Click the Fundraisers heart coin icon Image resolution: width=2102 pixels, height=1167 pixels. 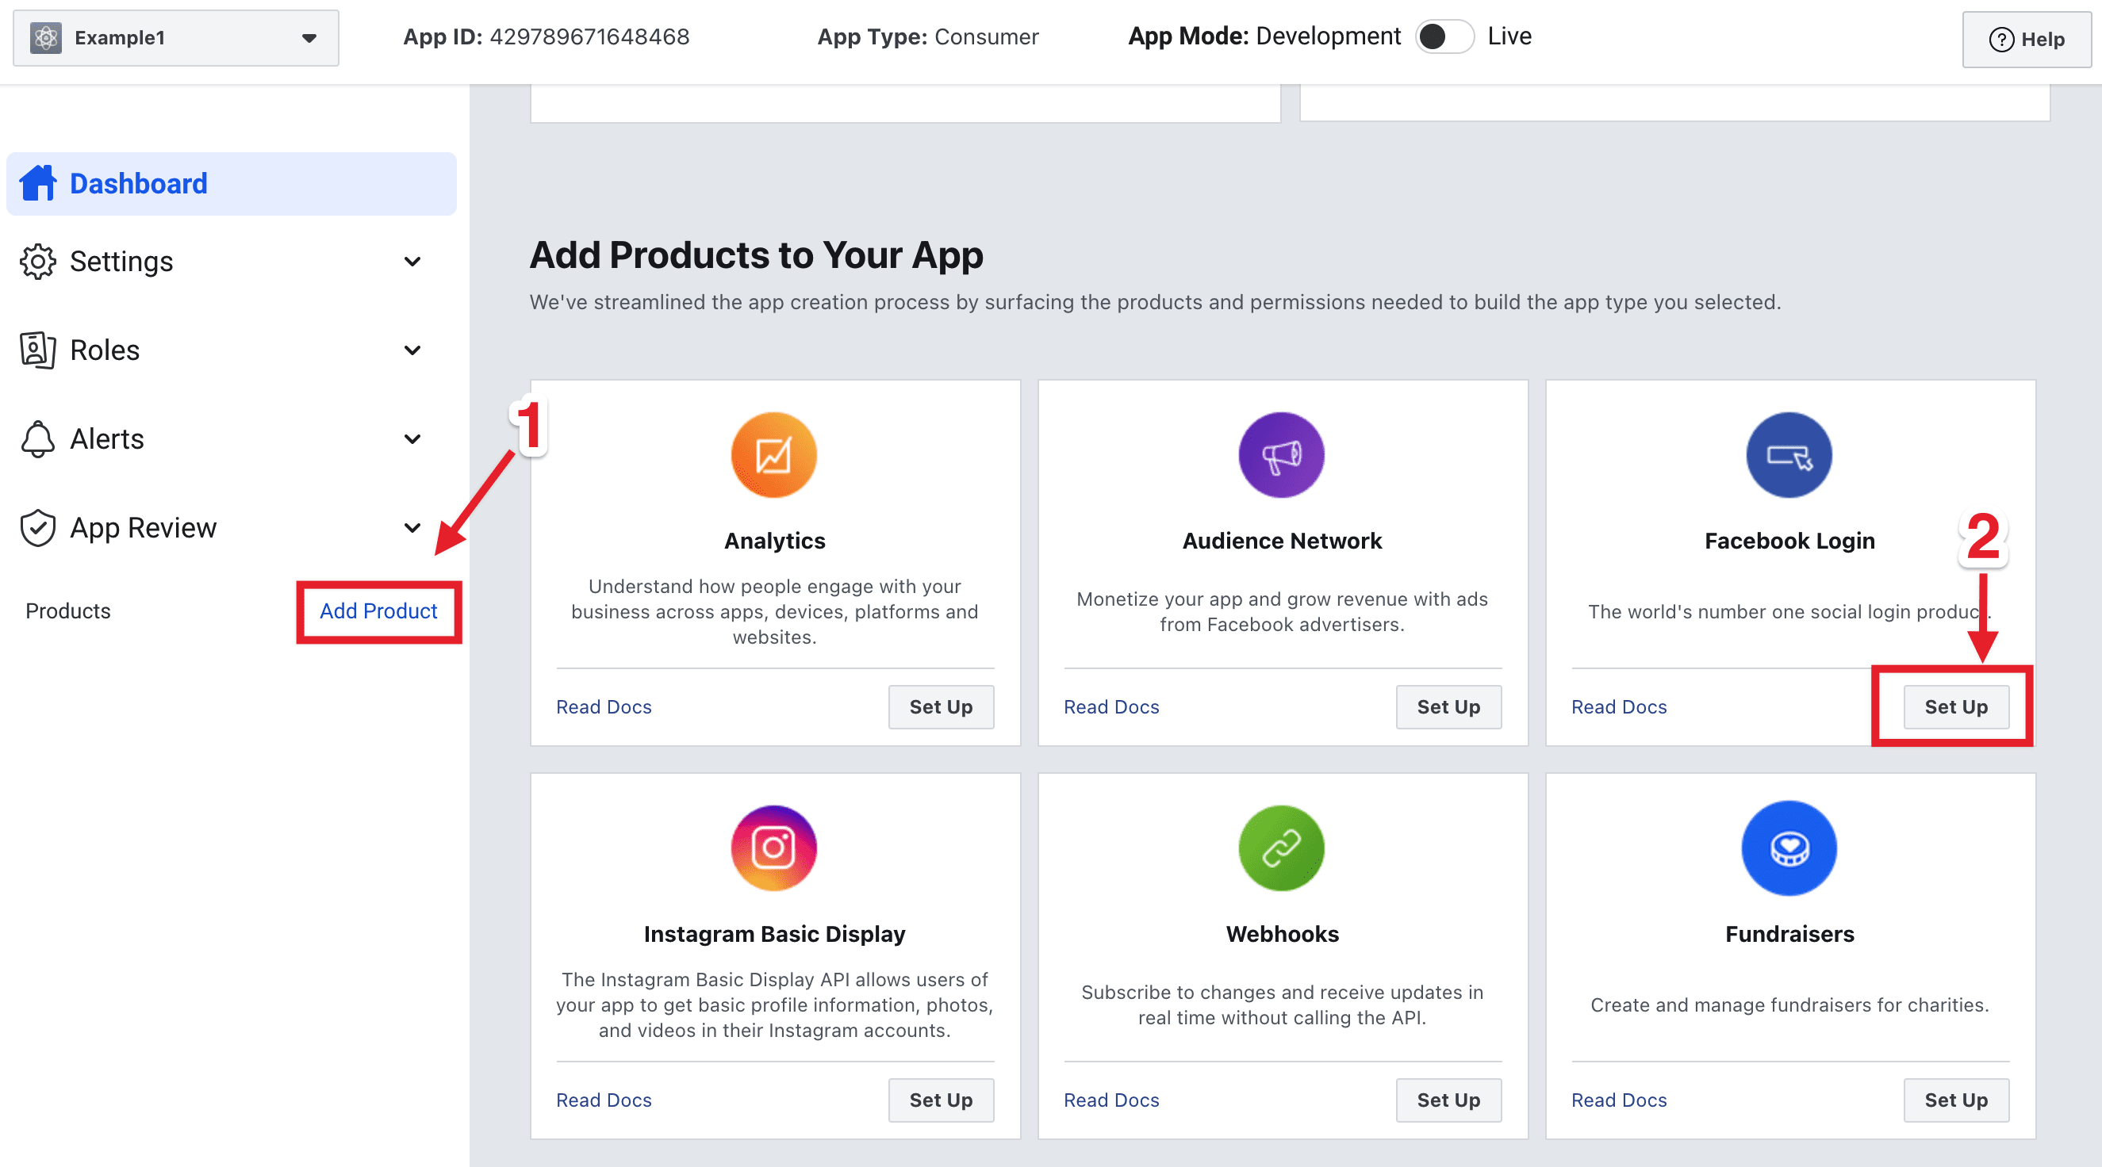[x=1789, y=848]
